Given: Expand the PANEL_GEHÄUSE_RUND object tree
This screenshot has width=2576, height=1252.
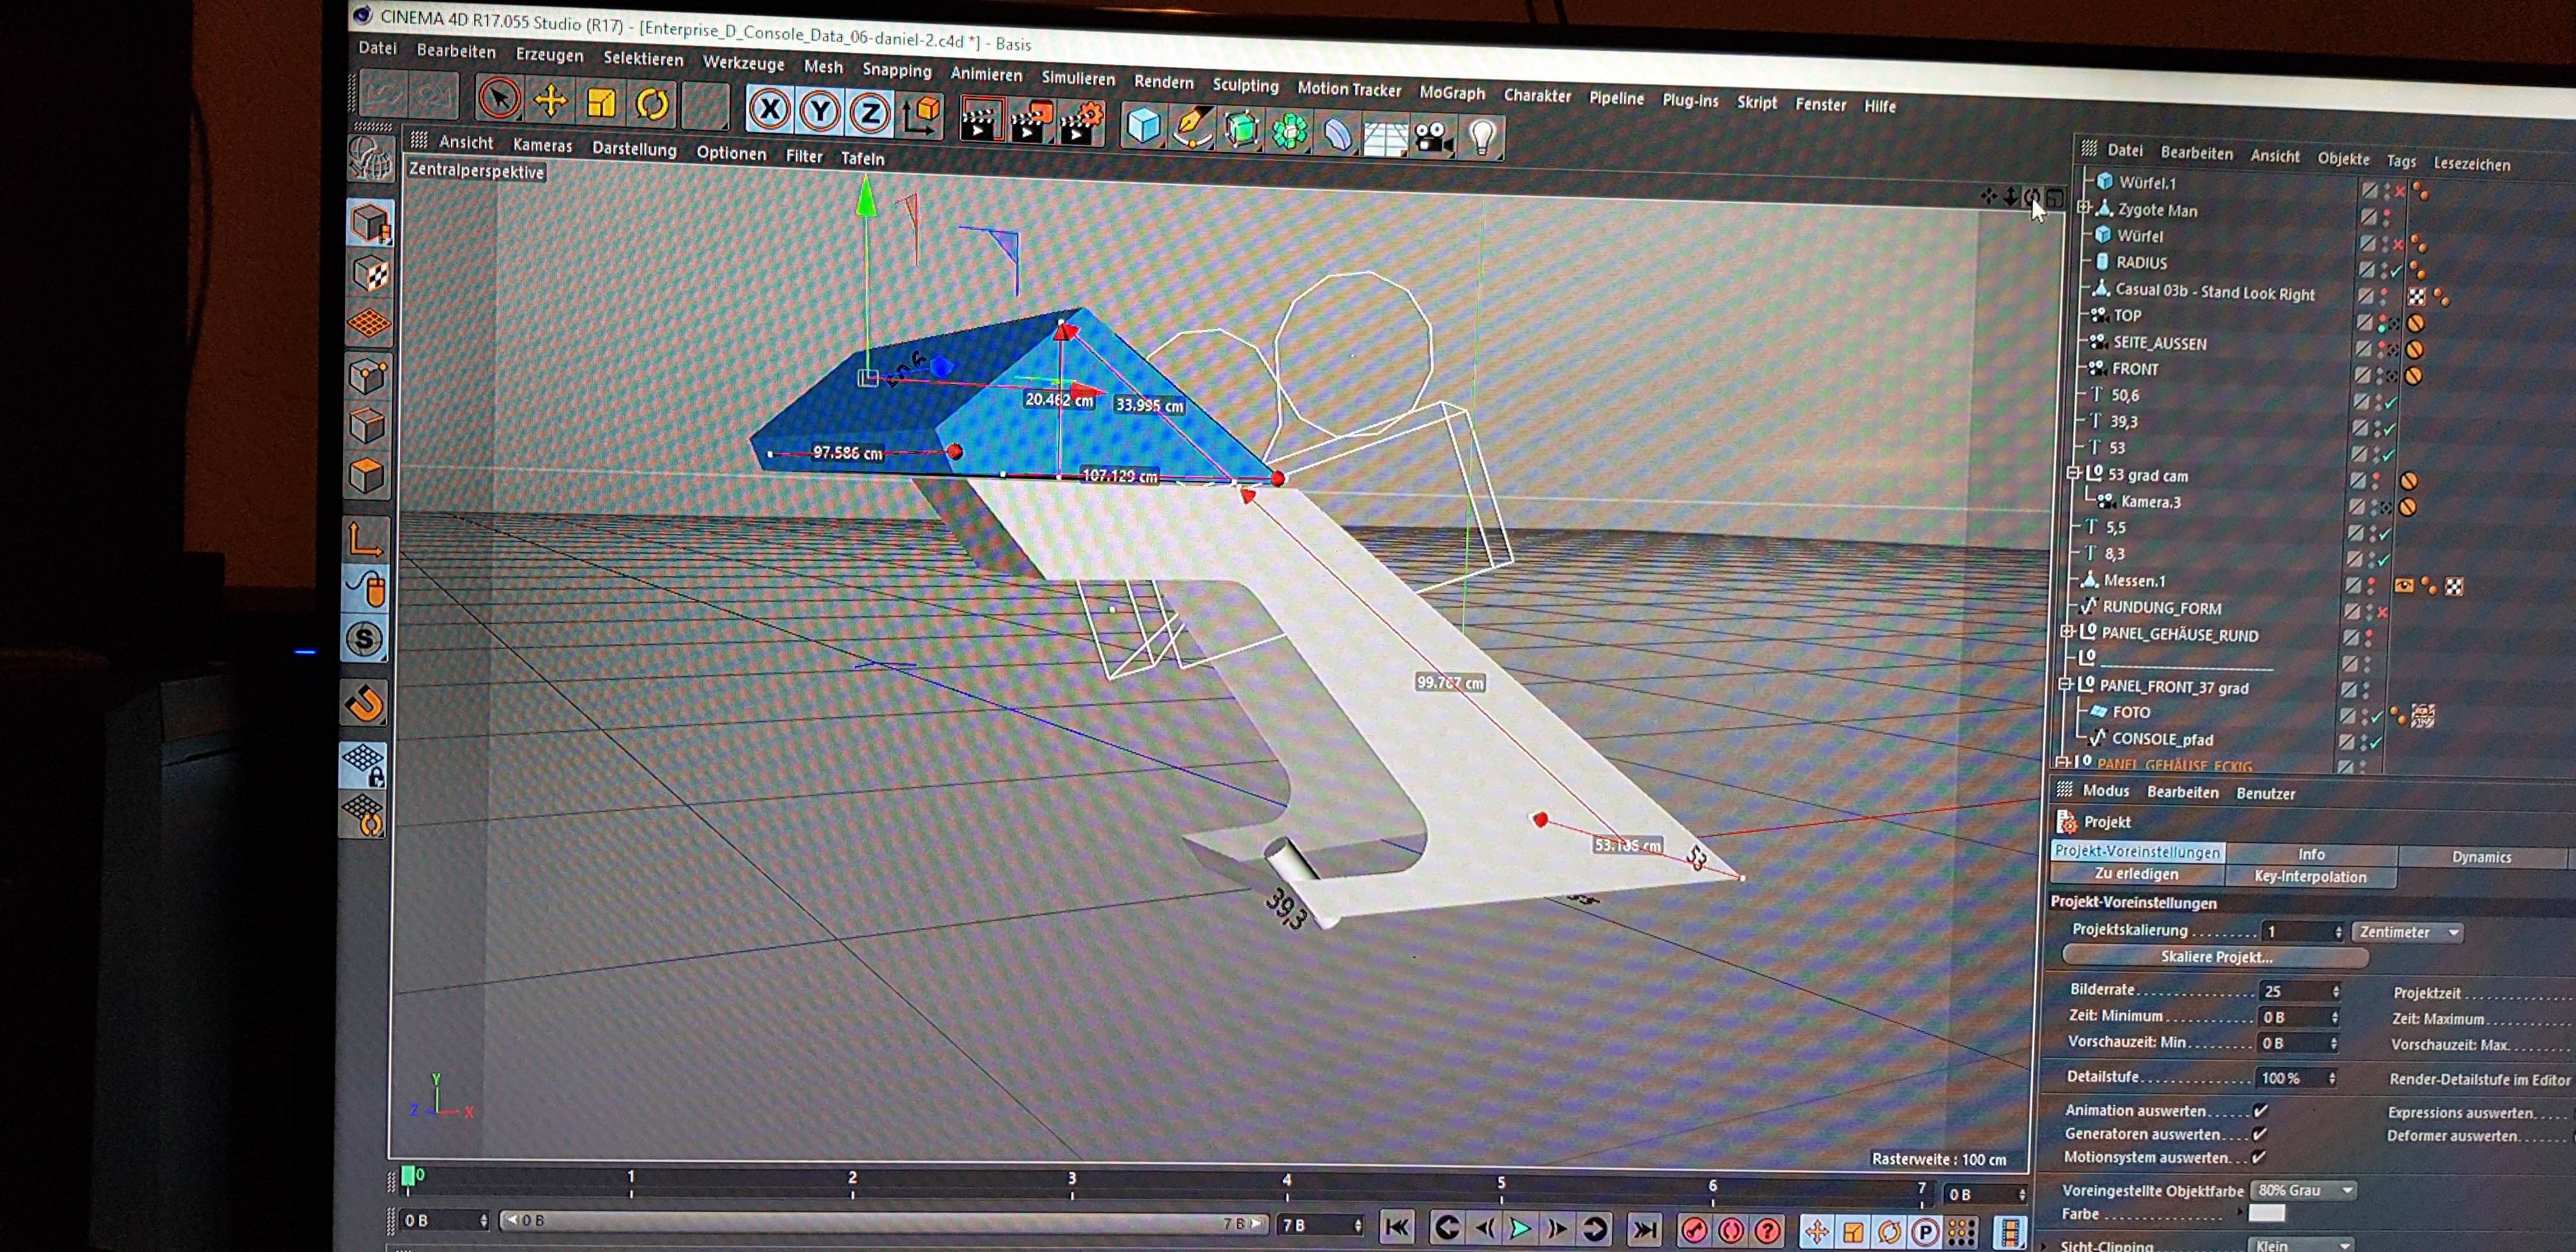Looking at the screenshot, I should (x=2066, y=632).
